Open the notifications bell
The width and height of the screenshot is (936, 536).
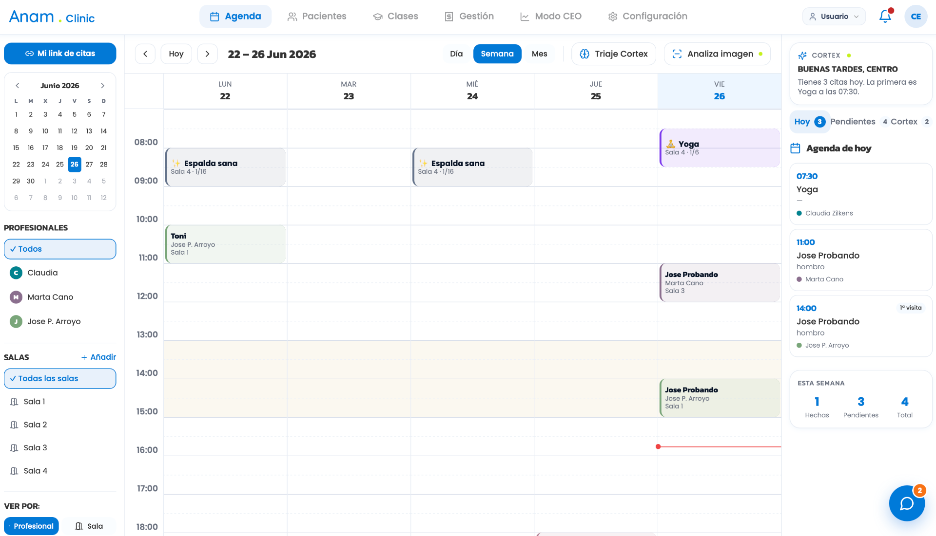pyautogui.click(x=885, y=17)
